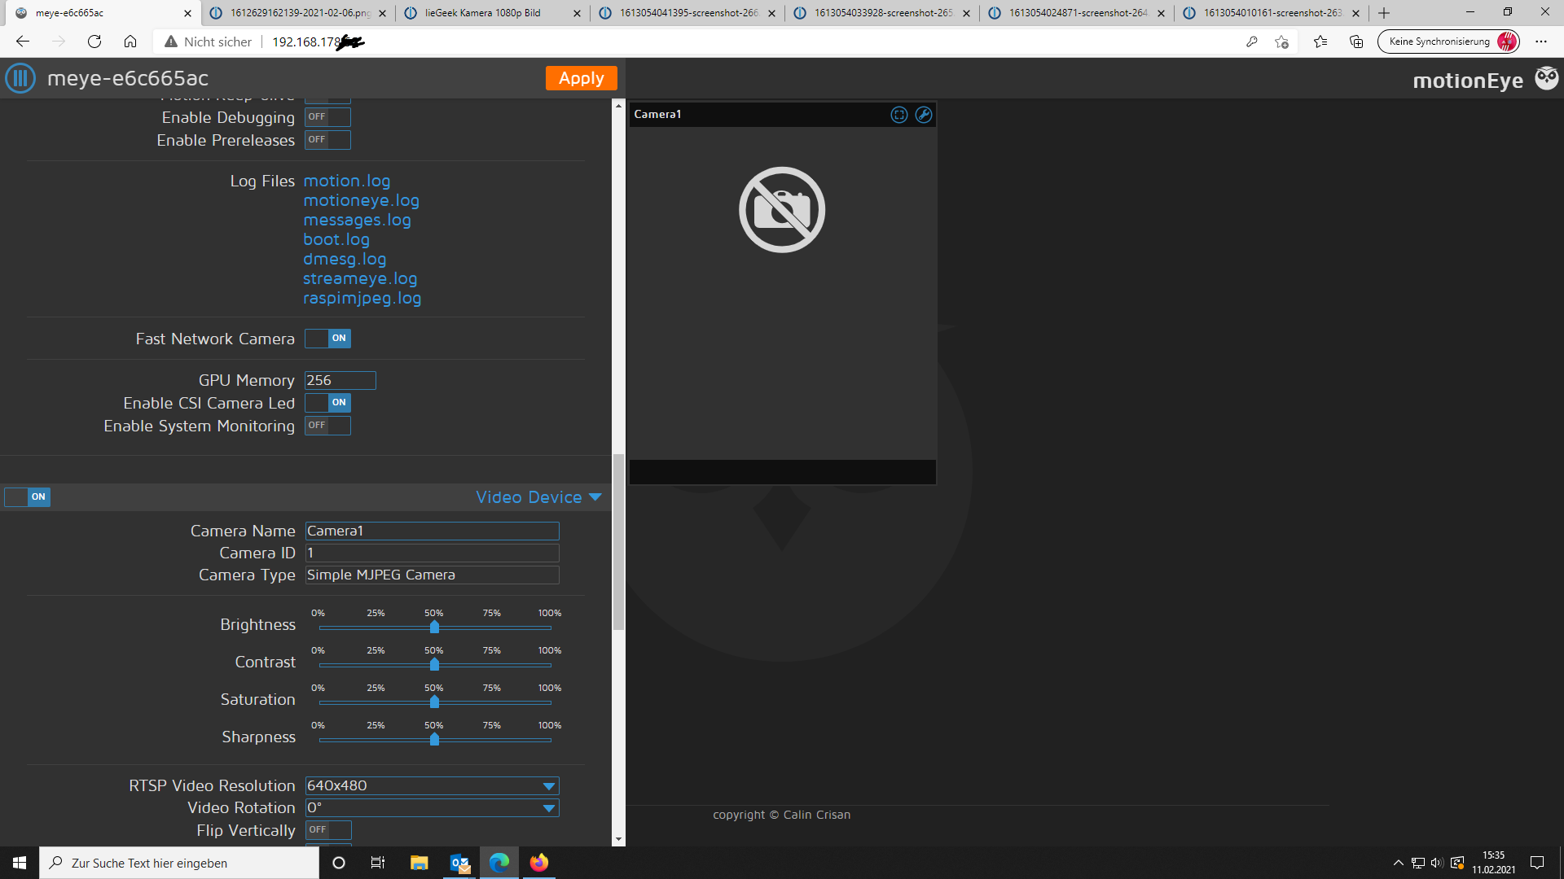
Task: Click the motionEye owl logo
Action: click(x=1546, y=79)
